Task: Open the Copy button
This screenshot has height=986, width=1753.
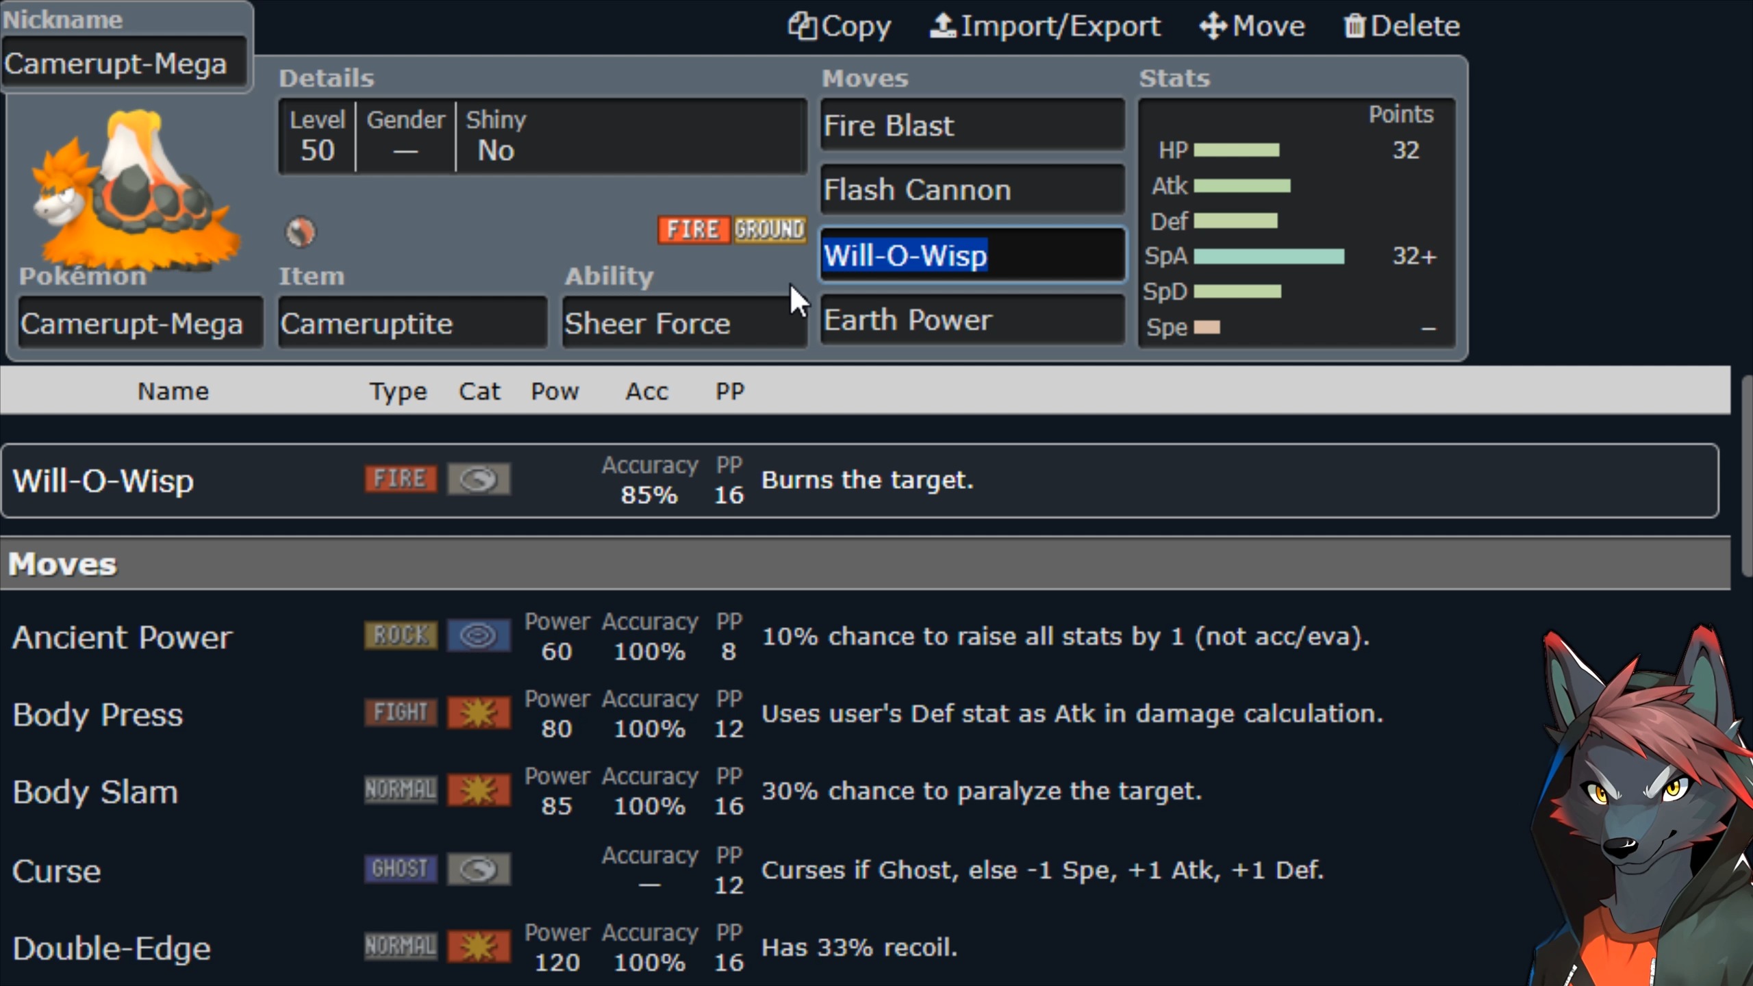Action: tap(840, 26)
